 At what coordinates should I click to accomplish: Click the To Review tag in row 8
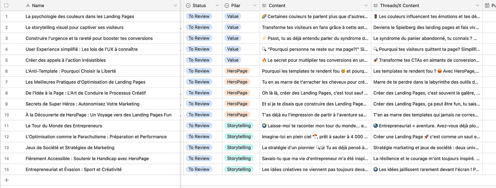[199, 93]
